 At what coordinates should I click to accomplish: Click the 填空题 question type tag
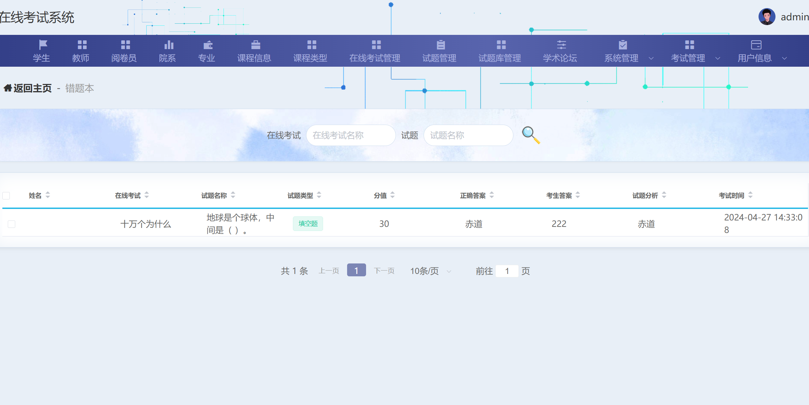coord(307,223)
